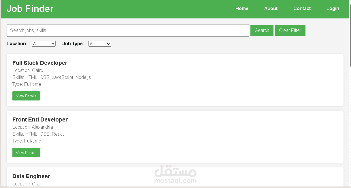This screenshot has height=188, width=351.
Task: Click 'Skills: HTML, CSS, JavaScript, Node.js' line
Action: [52, 77]
